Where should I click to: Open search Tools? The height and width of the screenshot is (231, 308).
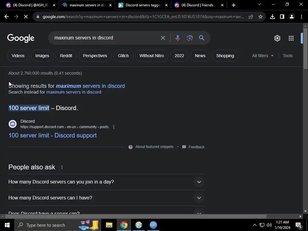[x=288, y=56]
